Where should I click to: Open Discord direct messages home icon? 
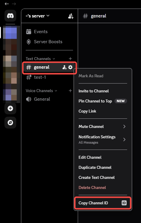[10, 16]
